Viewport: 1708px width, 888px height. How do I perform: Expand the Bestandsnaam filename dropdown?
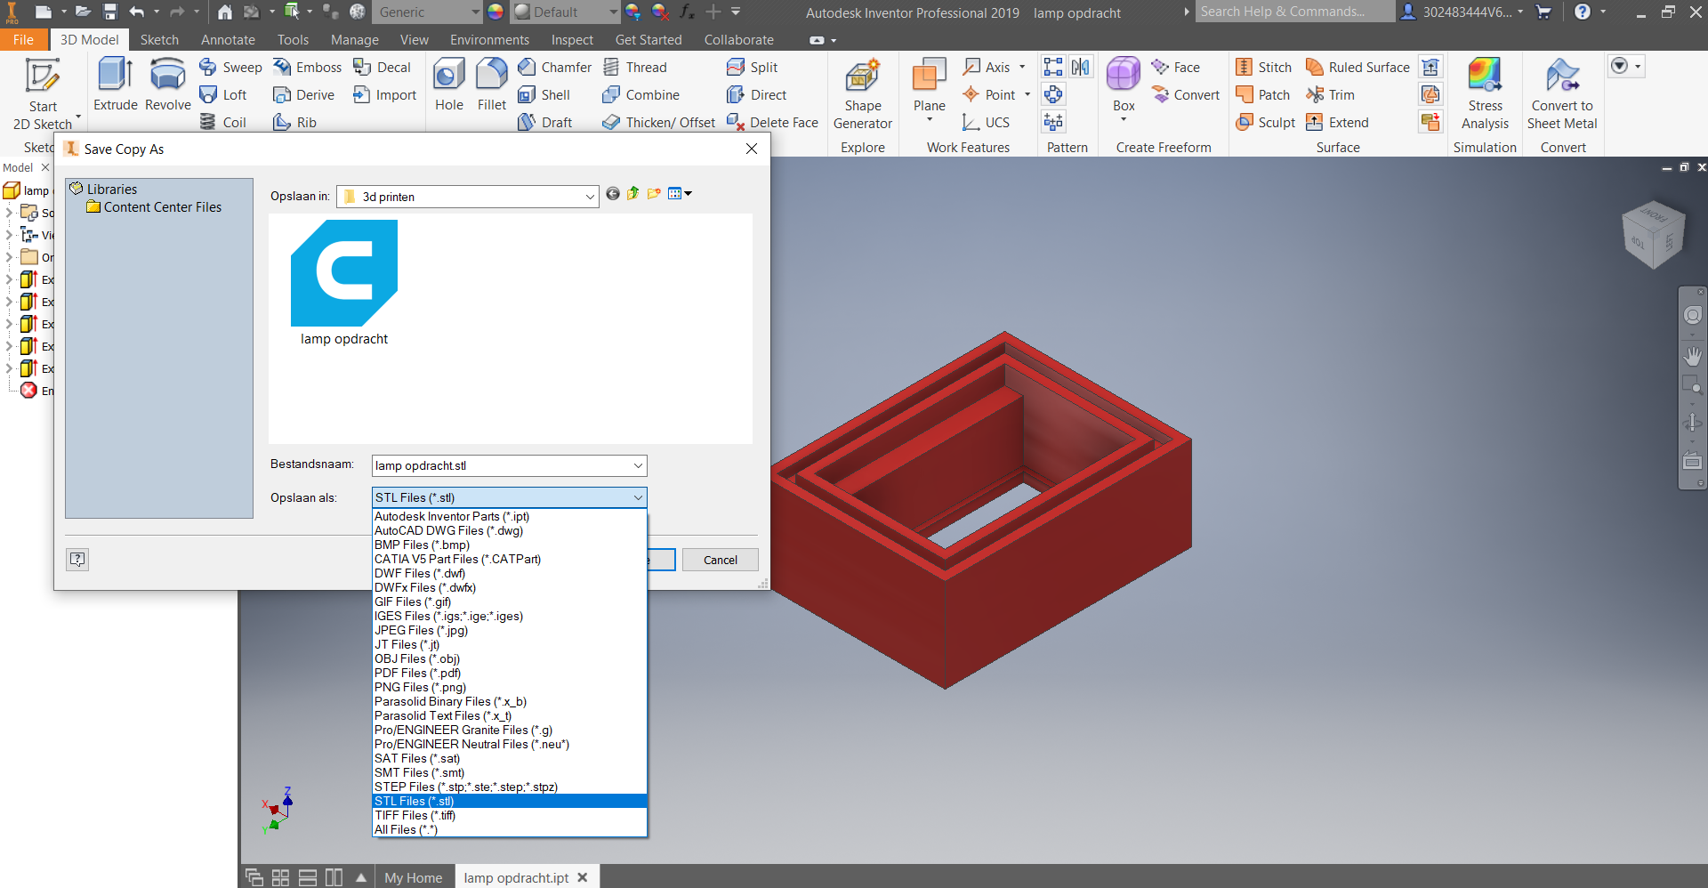click(638, 465)
